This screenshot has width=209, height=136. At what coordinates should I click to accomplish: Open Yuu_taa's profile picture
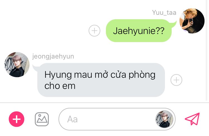tap(192, 21)
